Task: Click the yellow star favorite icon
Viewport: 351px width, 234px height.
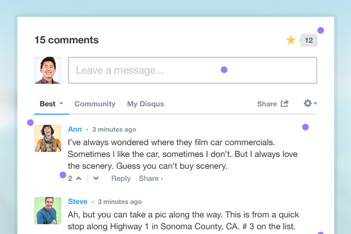Action: 291,40
